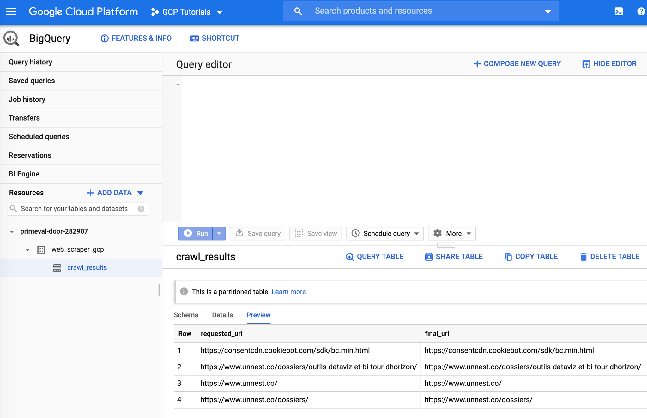Click the editor-results divider handle
Viewport: 647px width, 418px height.
tap(446, 245)
